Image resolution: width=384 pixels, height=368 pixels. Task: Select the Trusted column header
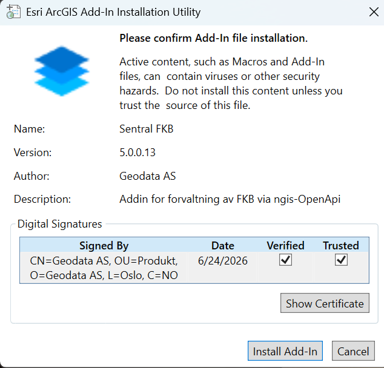point(341,245)
